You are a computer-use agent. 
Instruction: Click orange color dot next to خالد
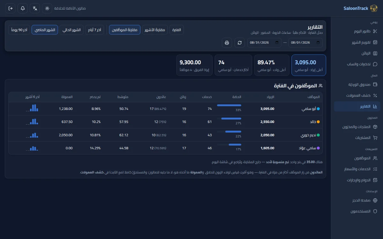pos(318,122)
